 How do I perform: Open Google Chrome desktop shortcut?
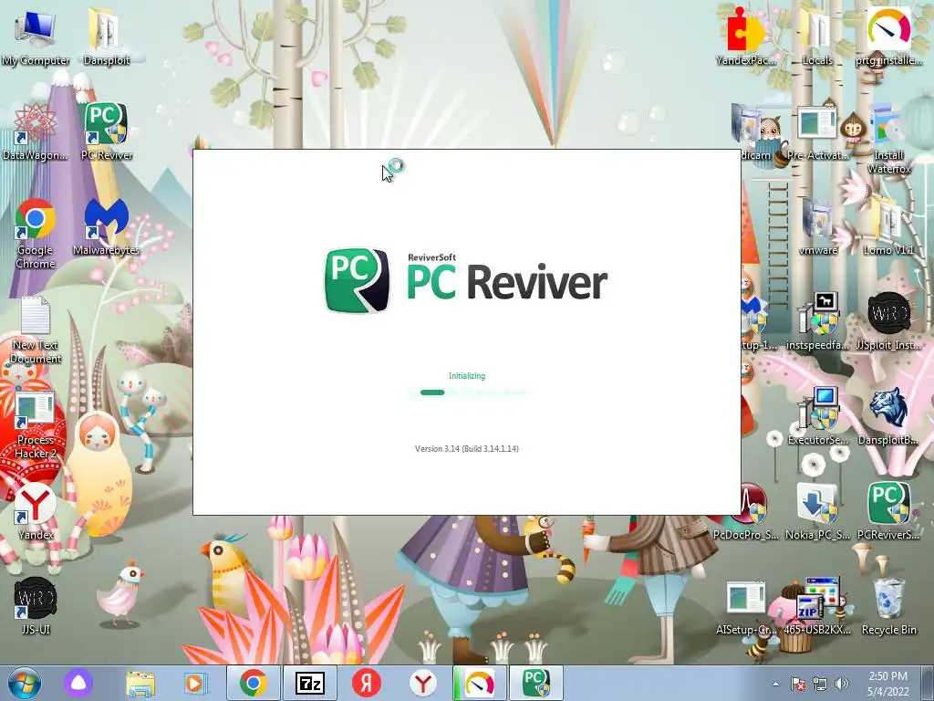[35, 234]
